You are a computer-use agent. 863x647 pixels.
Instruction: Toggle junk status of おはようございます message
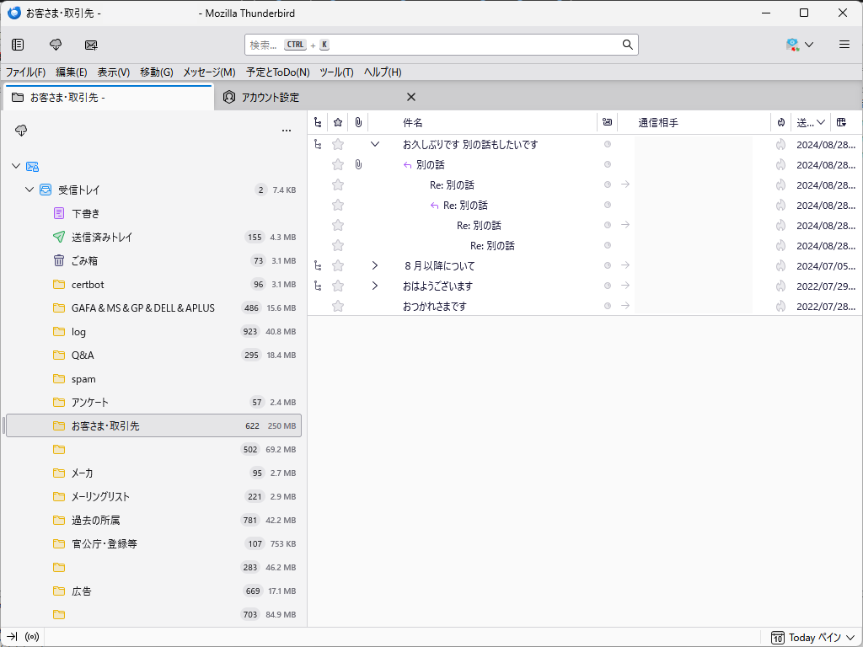pos(780,286)
